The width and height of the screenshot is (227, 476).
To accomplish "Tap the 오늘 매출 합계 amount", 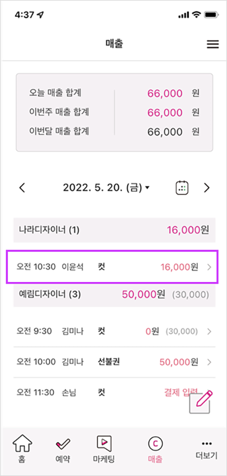I will (165, 94).
